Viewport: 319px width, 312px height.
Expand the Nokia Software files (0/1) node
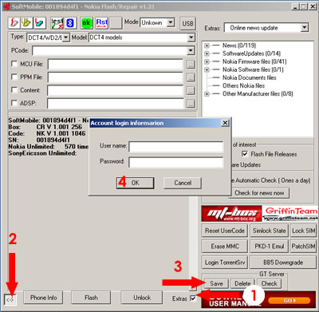point(207,69)
